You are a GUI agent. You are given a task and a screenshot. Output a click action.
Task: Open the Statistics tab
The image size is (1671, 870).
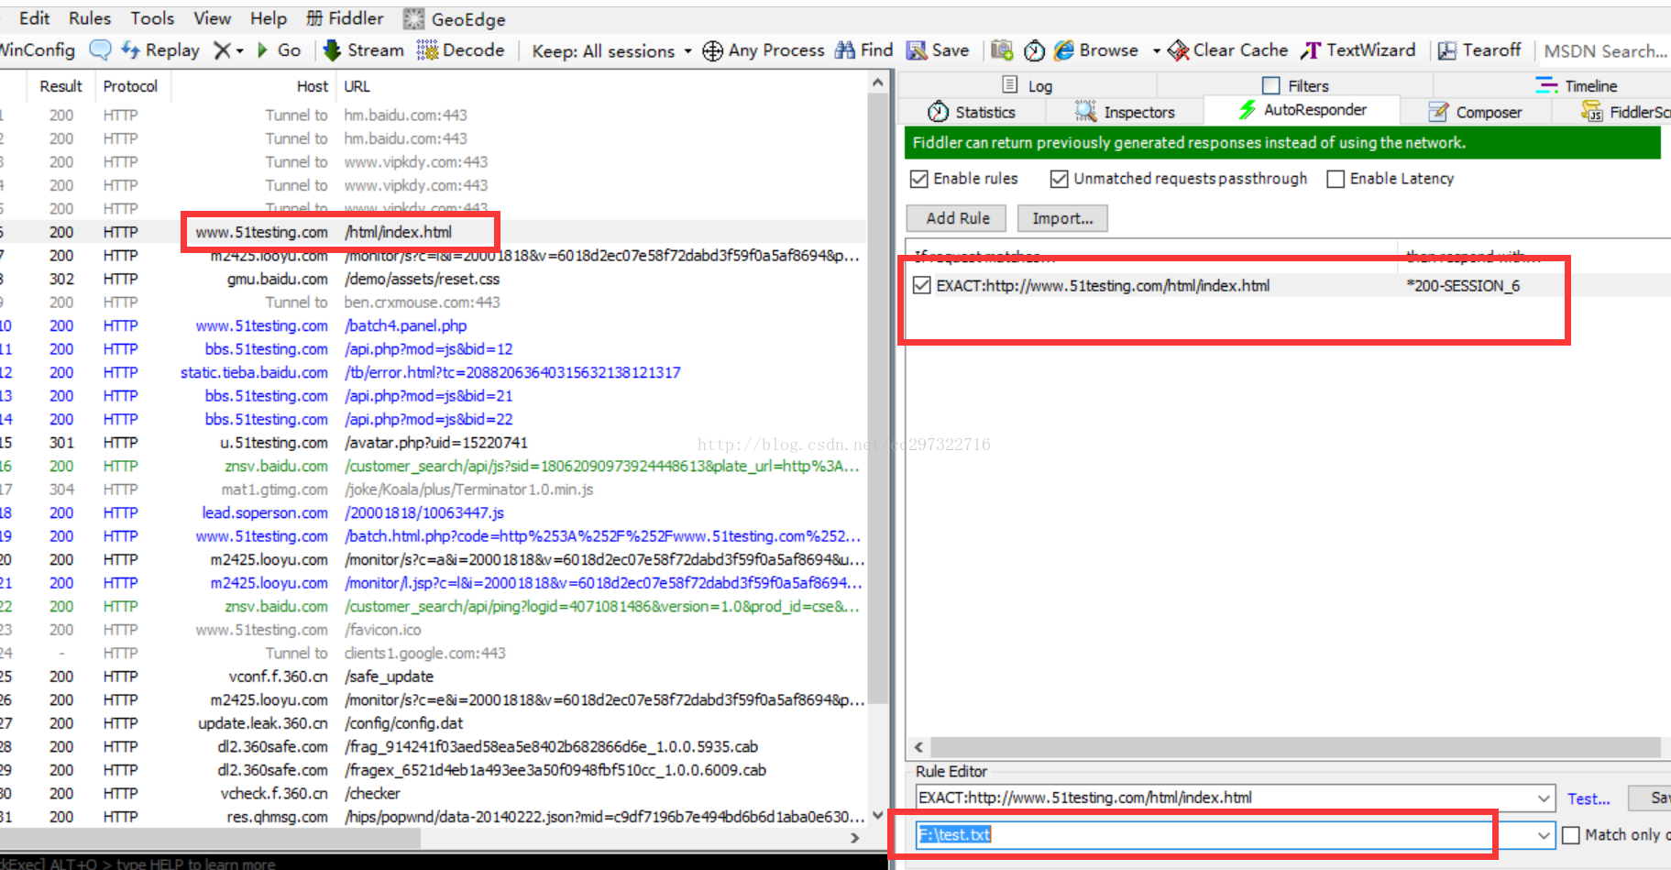click(972, 112)
